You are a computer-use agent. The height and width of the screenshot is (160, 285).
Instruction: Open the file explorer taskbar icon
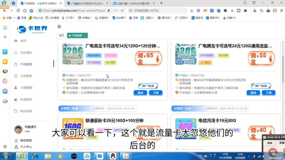[48, 156]
